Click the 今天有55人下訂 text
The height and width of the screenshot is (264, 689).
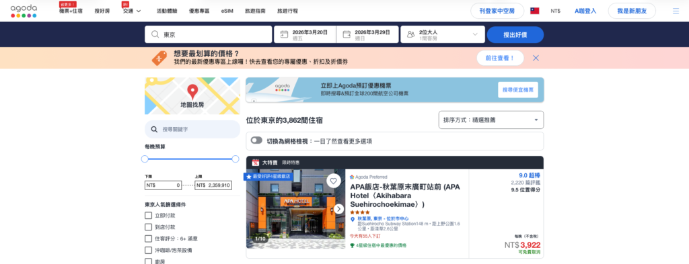coord(365,236)
